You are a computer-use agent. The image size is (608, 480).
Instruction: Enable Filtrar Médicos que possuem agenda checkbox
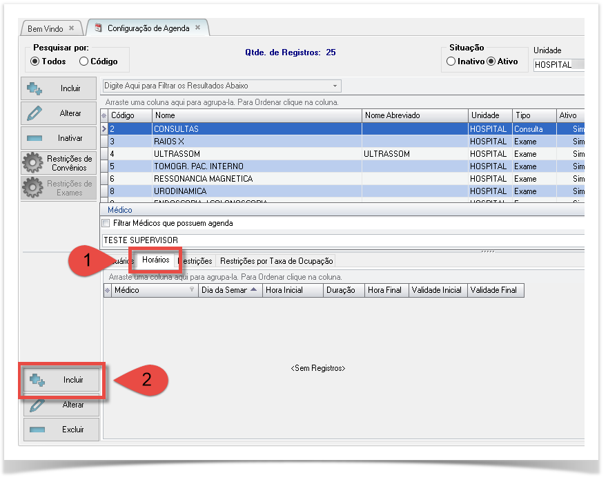(x=106, y=223)
